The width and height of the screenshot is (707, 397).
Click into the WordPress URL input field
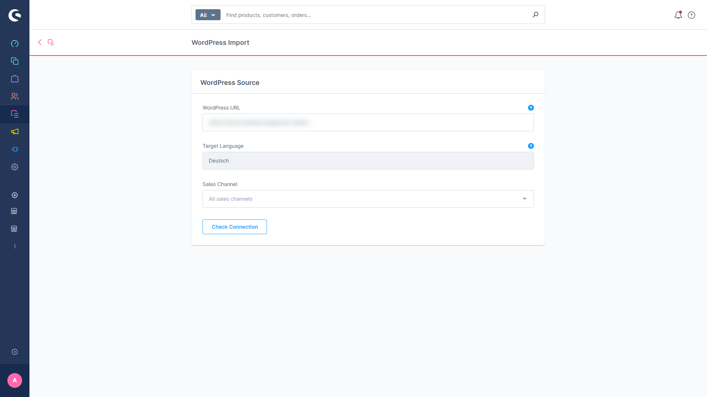[x=368, y=122]
